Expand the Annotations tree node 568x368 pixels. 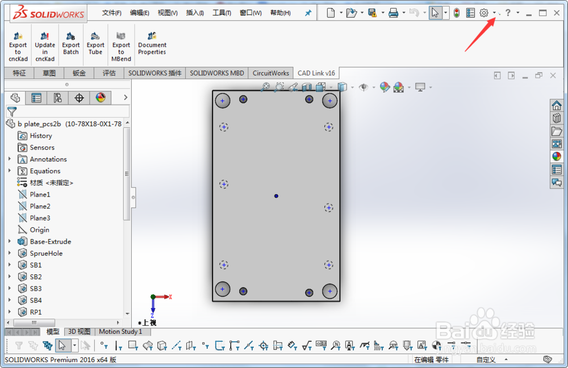[10, 158]
